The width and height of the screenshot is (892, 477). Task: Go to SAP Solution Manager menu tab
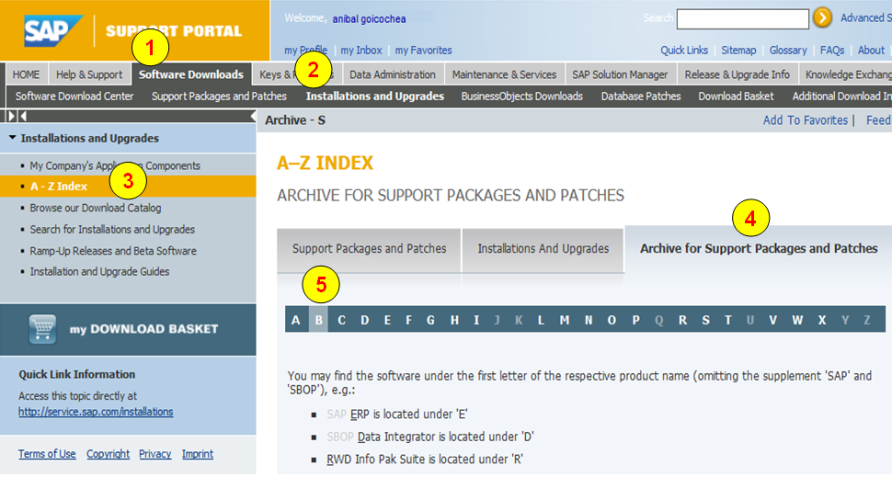click(x=620, y=74)
